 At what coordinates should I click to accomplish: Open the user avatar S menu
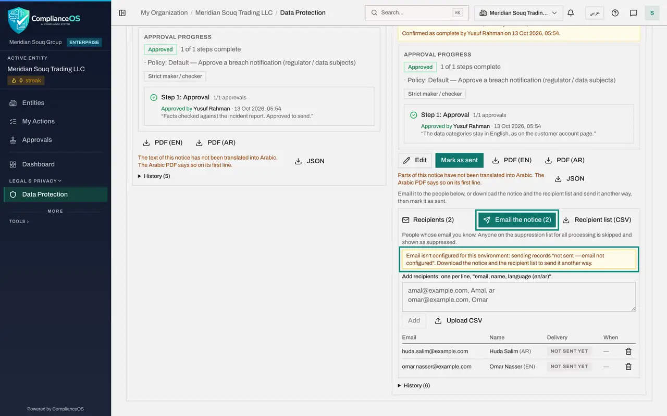click(x=652, y=13)
